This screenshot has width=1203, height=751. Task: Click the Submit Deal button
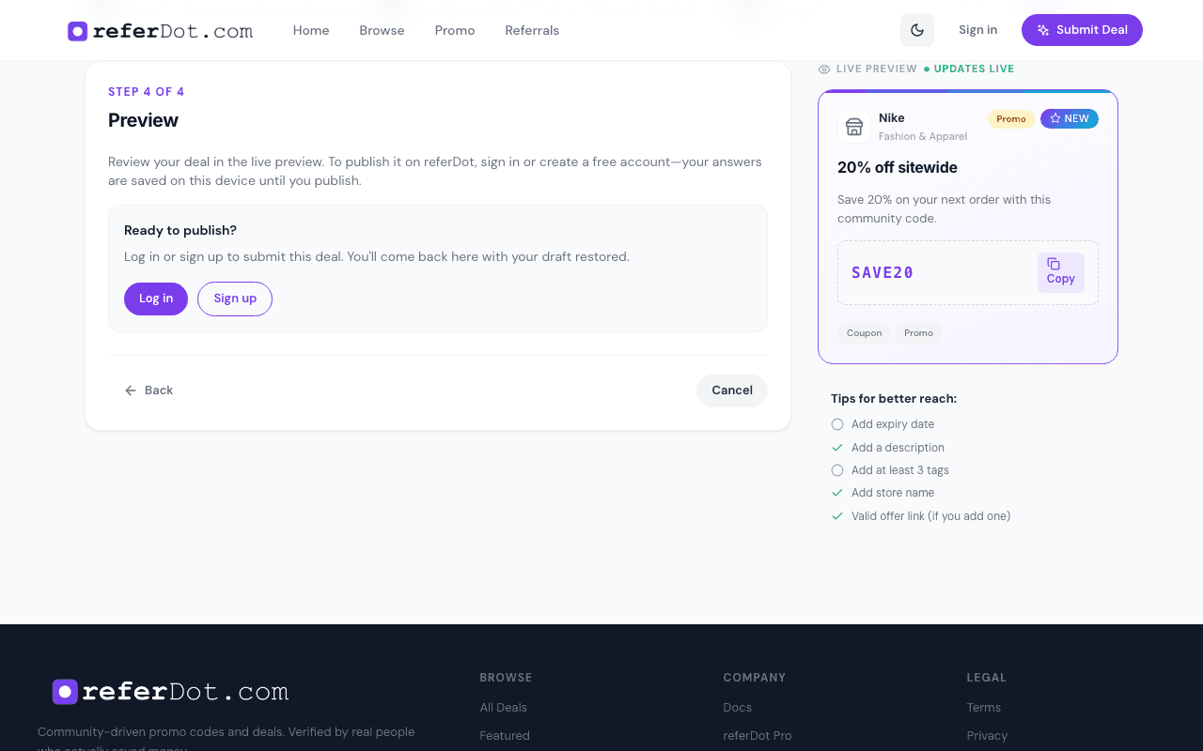pos(1082,30)
